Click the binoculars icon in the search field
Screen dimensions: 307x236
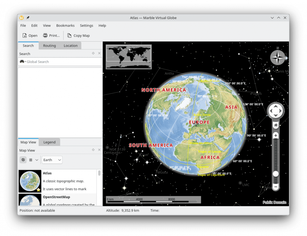click(22, 61)
